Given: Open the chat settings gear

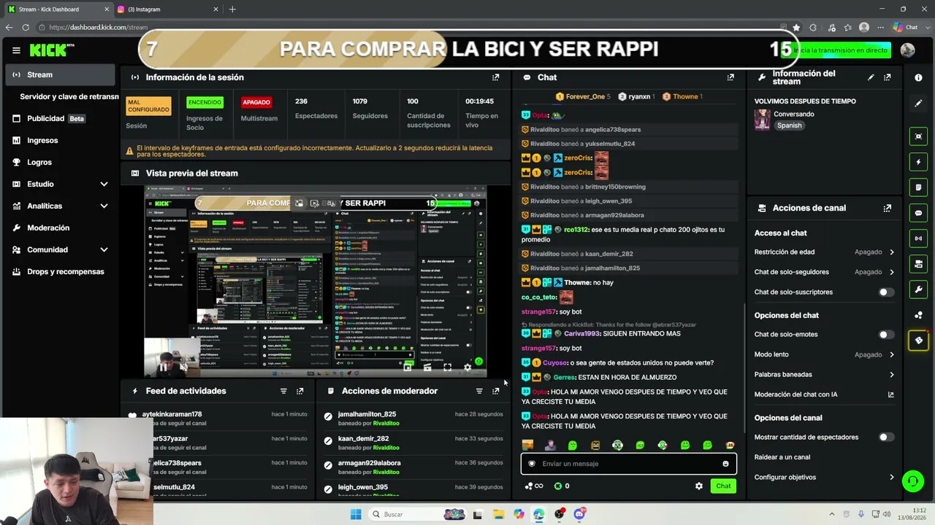Looking at the screenshot, I should click(699, 486).
